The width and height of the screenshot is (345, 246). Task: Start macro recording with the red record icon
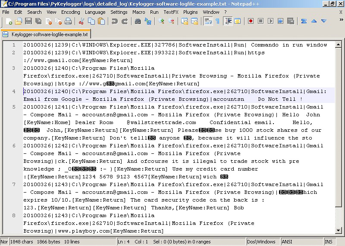click(x=251, y=21)
